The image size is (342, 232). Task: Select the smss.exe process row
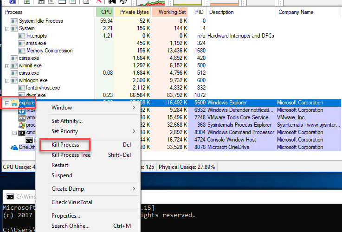coord(36,43)
